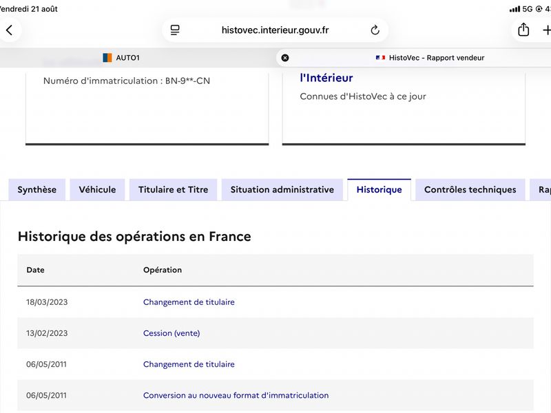Select the 06/05/2011 date beside Conversion row

(46, 395)
